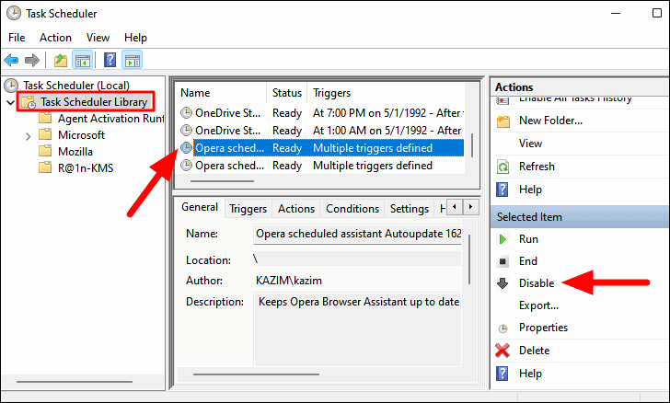Click the green Refresh icon

503,167
